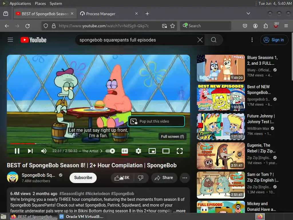This screenshot has width=293, height=220.
Task: Open more actions ellipsis beside Share
Action: click(185, 178)
